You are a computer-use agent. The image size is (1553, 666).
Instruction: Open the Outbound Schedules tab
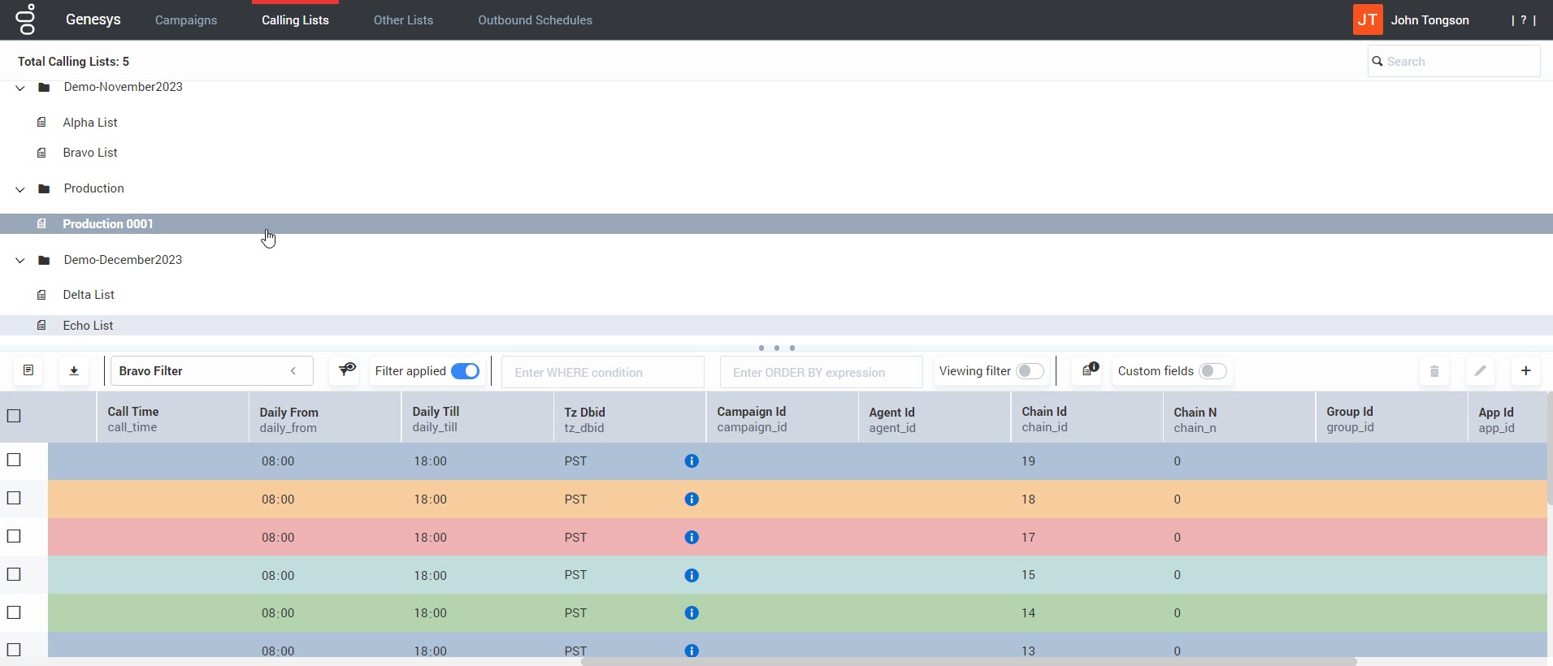coord(535,20)
